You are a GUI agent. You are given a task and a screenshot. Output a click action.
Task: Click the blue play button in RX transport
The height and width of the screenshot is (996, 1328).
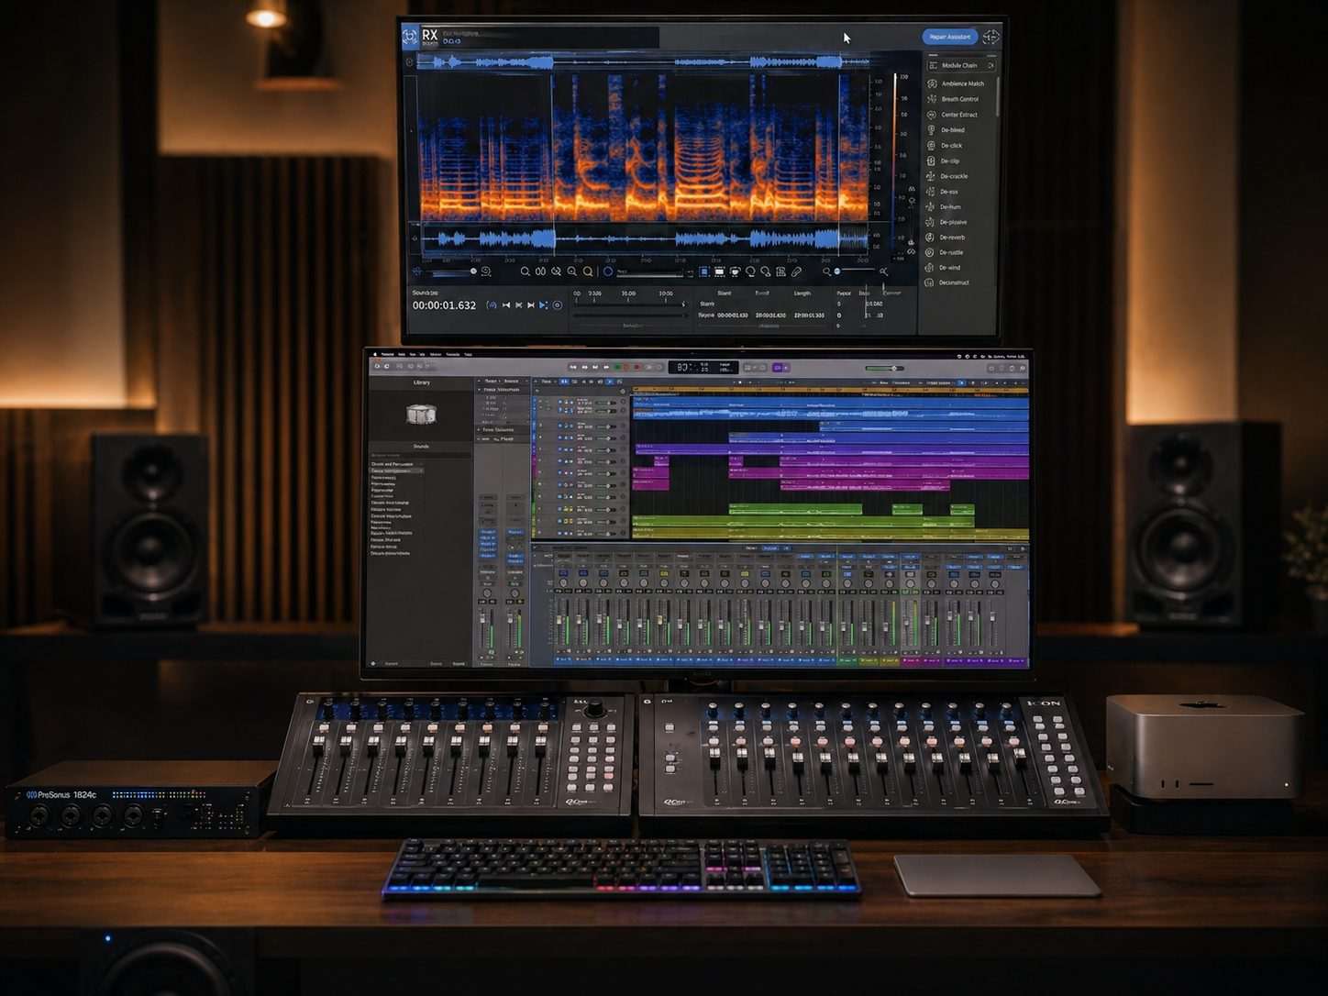click(543, 305)
